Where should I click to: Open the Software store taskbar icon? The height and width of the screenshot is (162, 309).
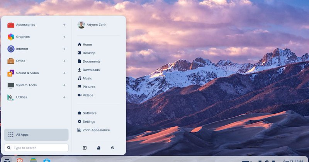(x=47, y=160)
